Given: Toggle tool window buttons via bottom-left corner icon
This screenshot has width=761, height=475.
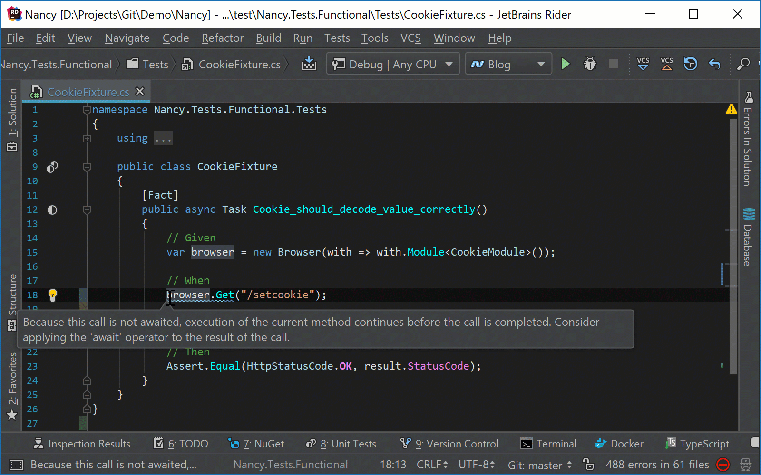Looking at the screenshot, I should coord(16,465).
